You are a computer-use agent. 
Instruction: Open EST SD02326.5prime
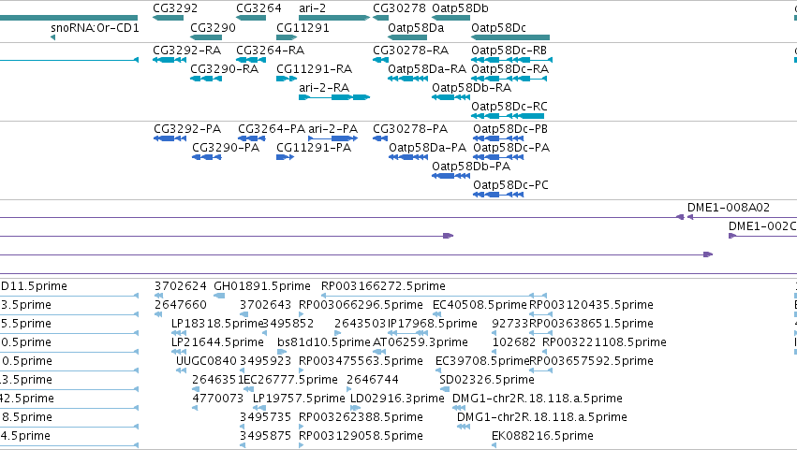click(444, 389)
